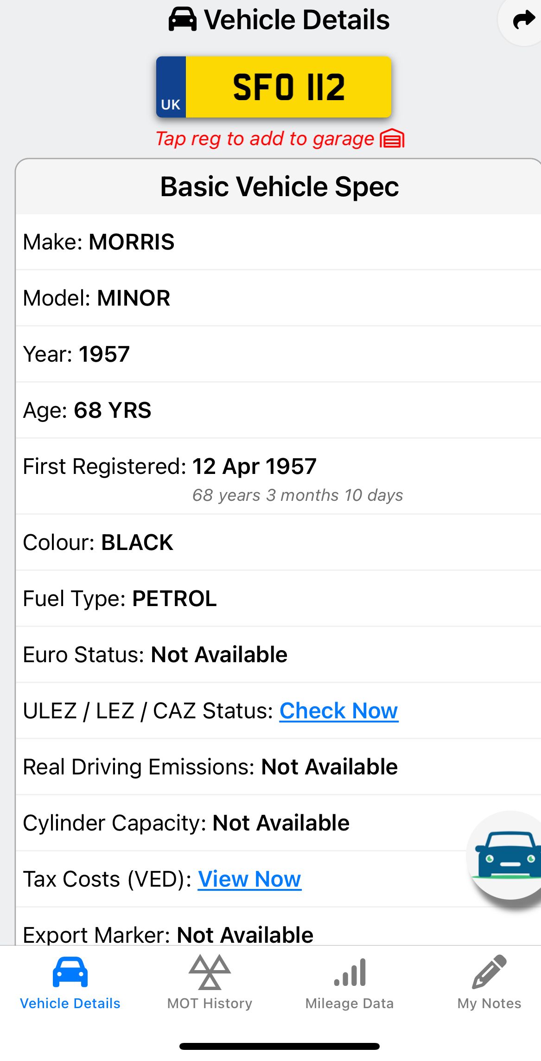Tap the share arrow icon

coord(523,20)
